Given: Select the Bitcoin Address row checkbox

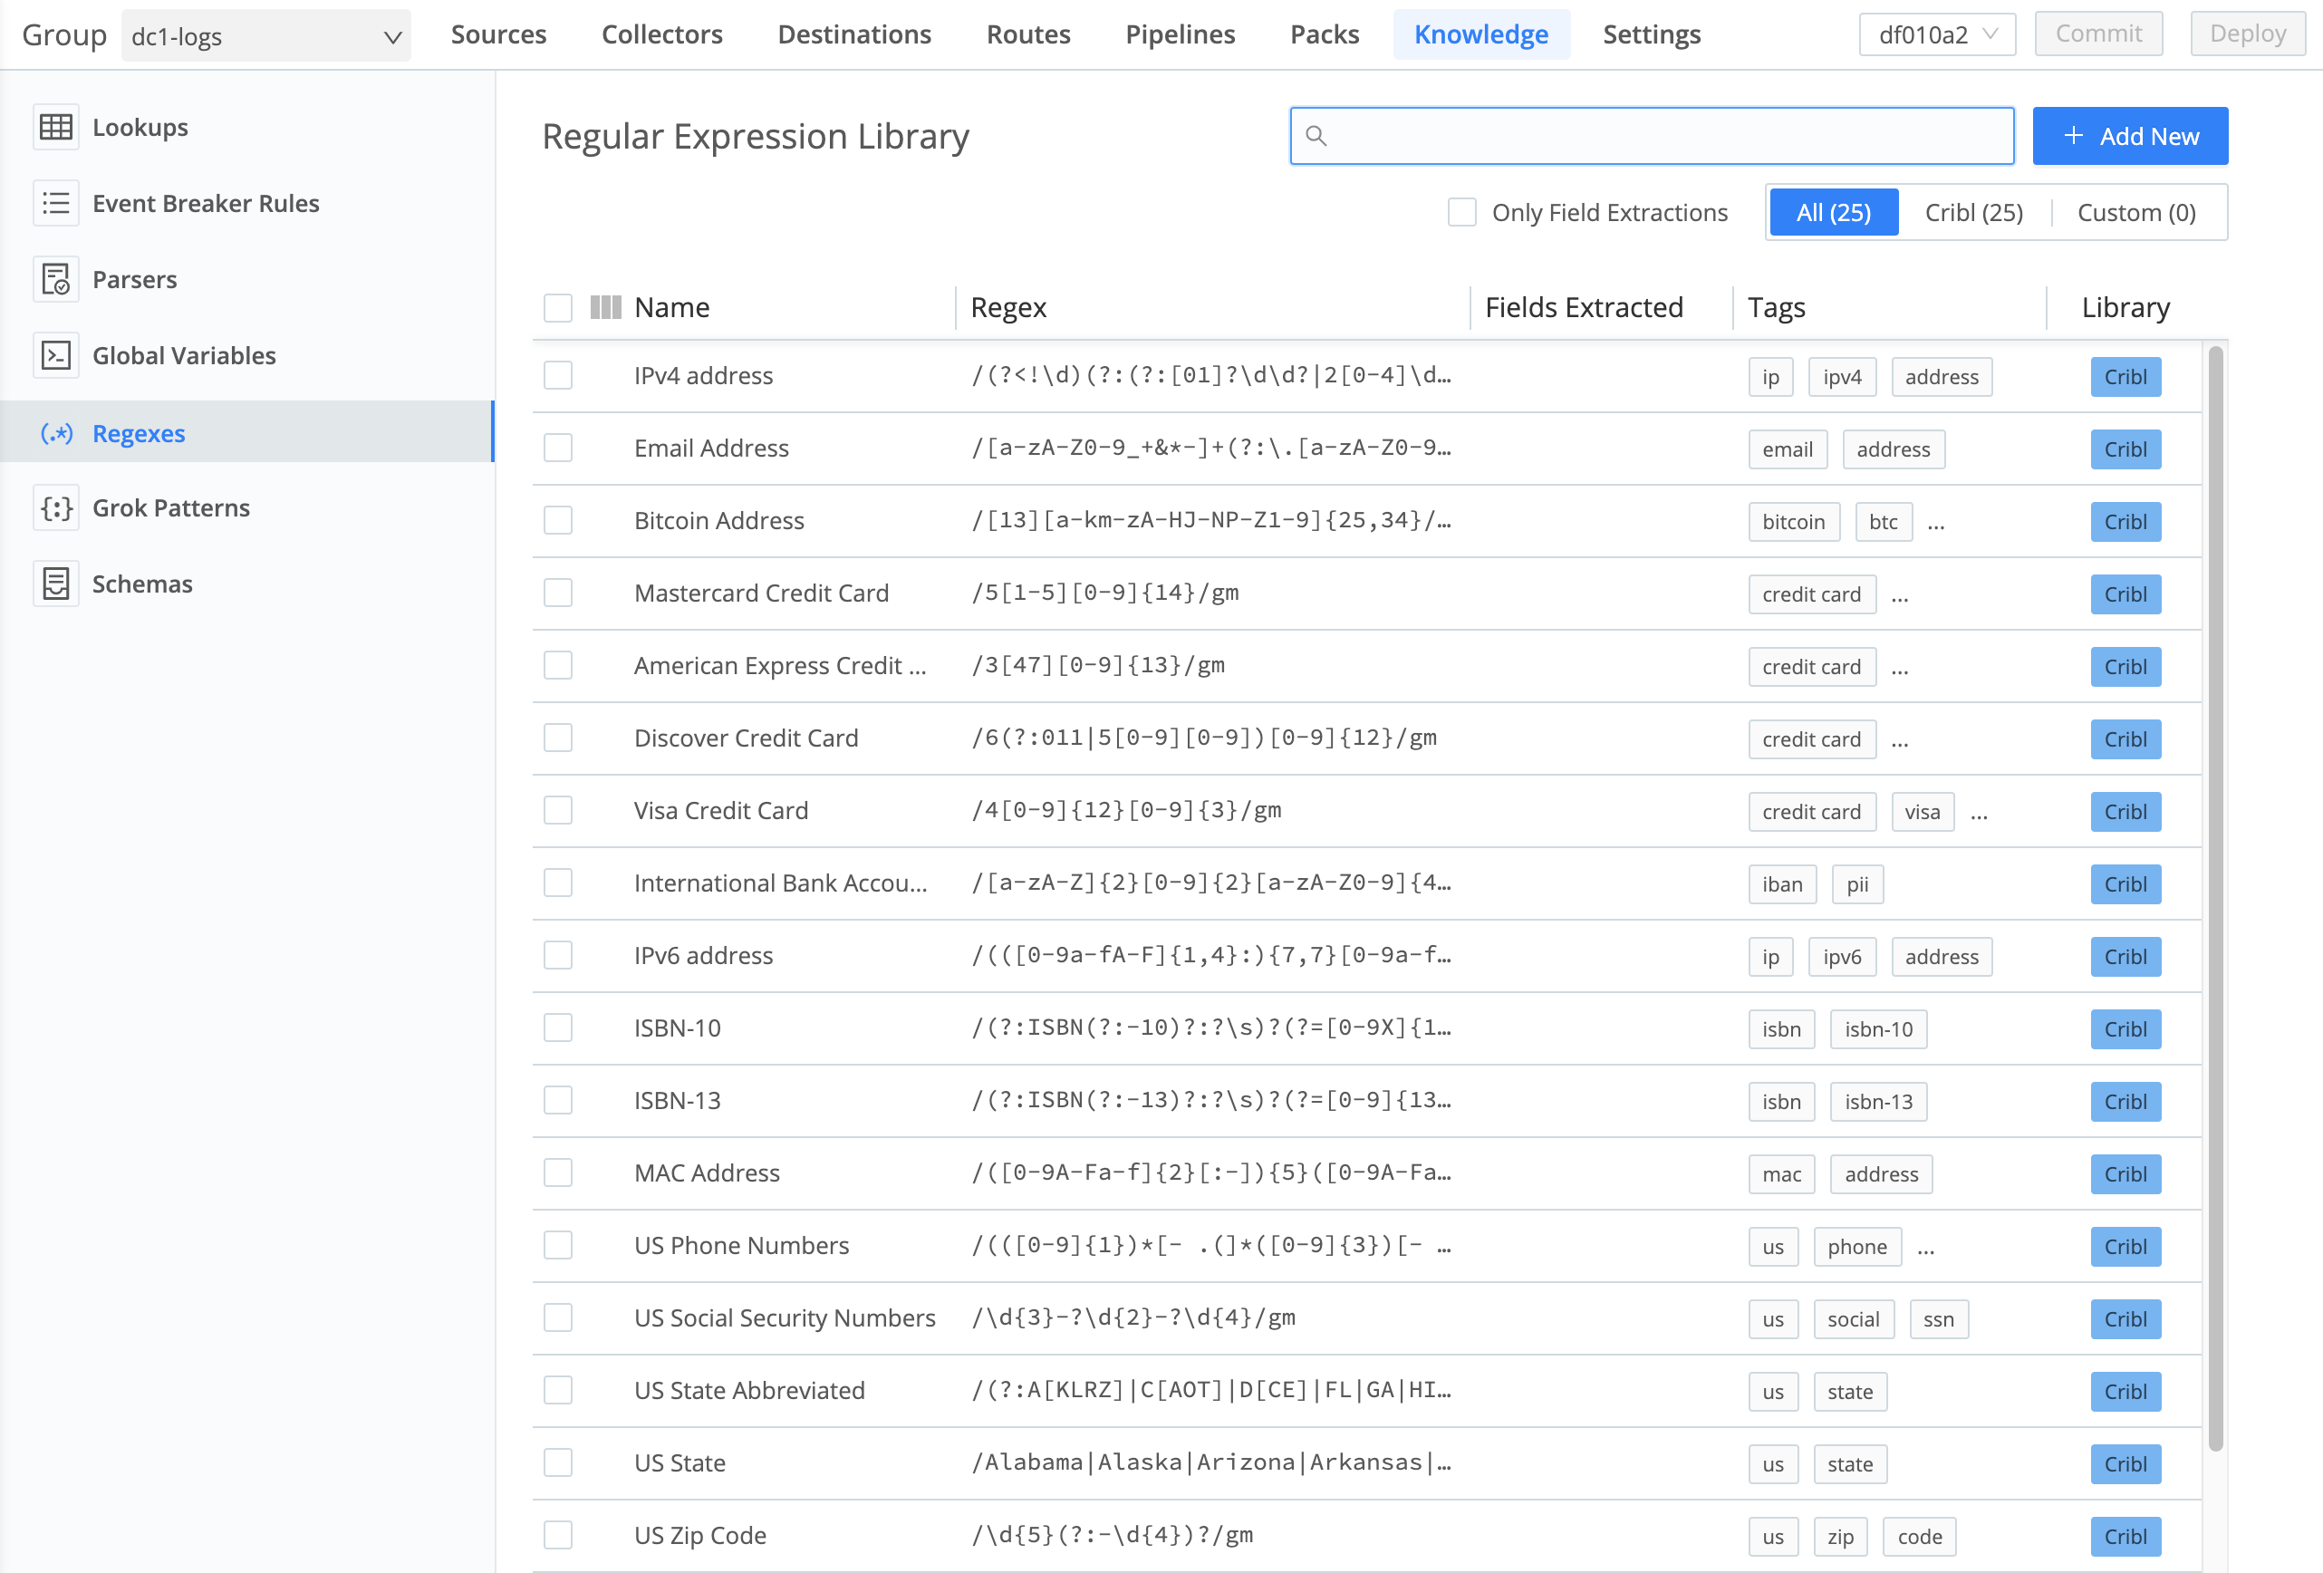Looking at the screenshot, I should (x=558, y=521).
